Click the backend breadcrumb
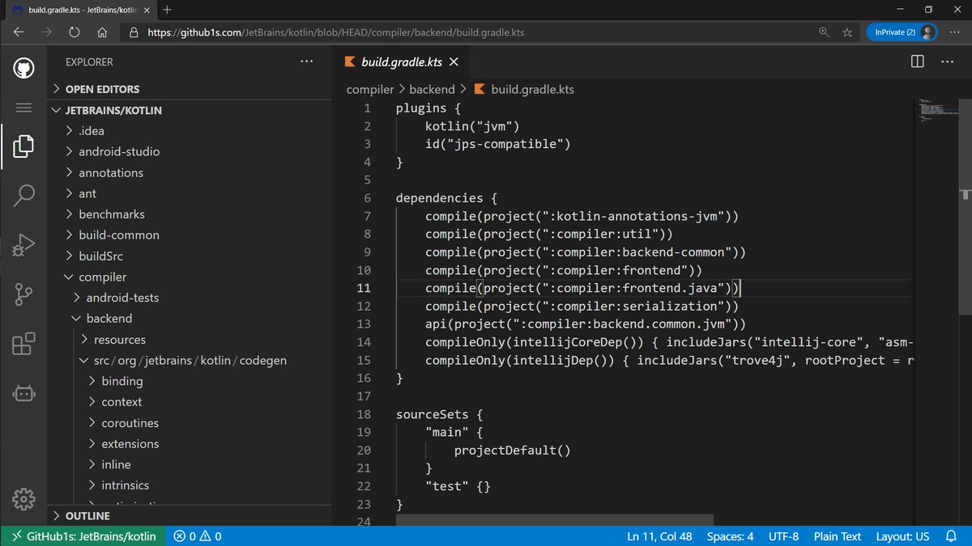972x546 pixels. coord(432,89)
